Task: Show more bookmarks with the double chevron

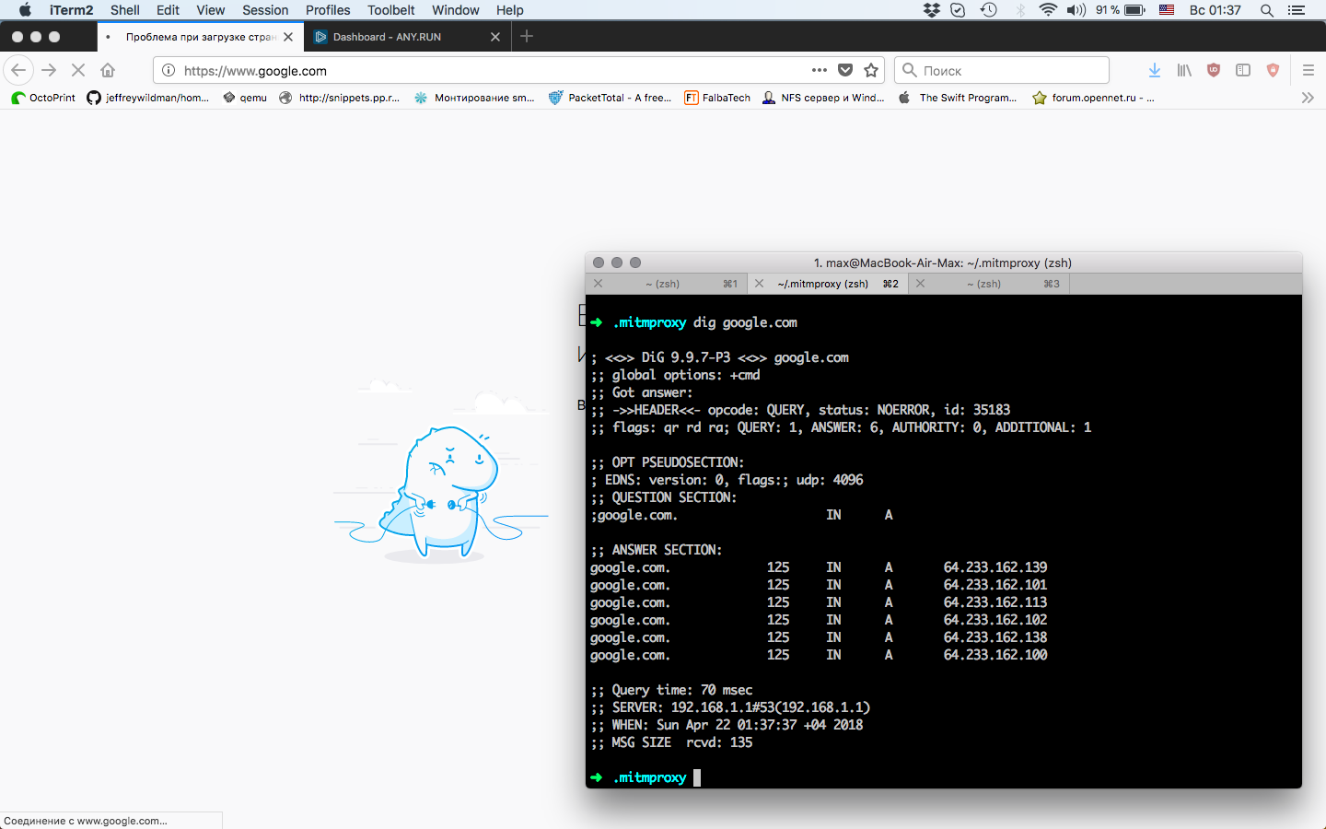Action: [1308, 98]
